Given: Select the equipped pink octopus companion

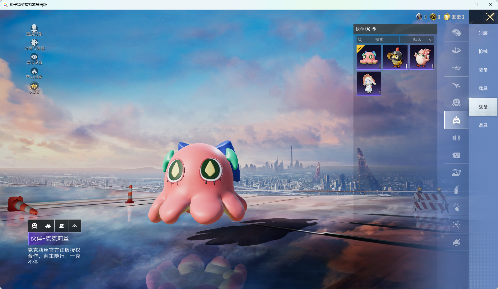Looking at the screenshot, I should pyautogui.click(x=369, y=57).
